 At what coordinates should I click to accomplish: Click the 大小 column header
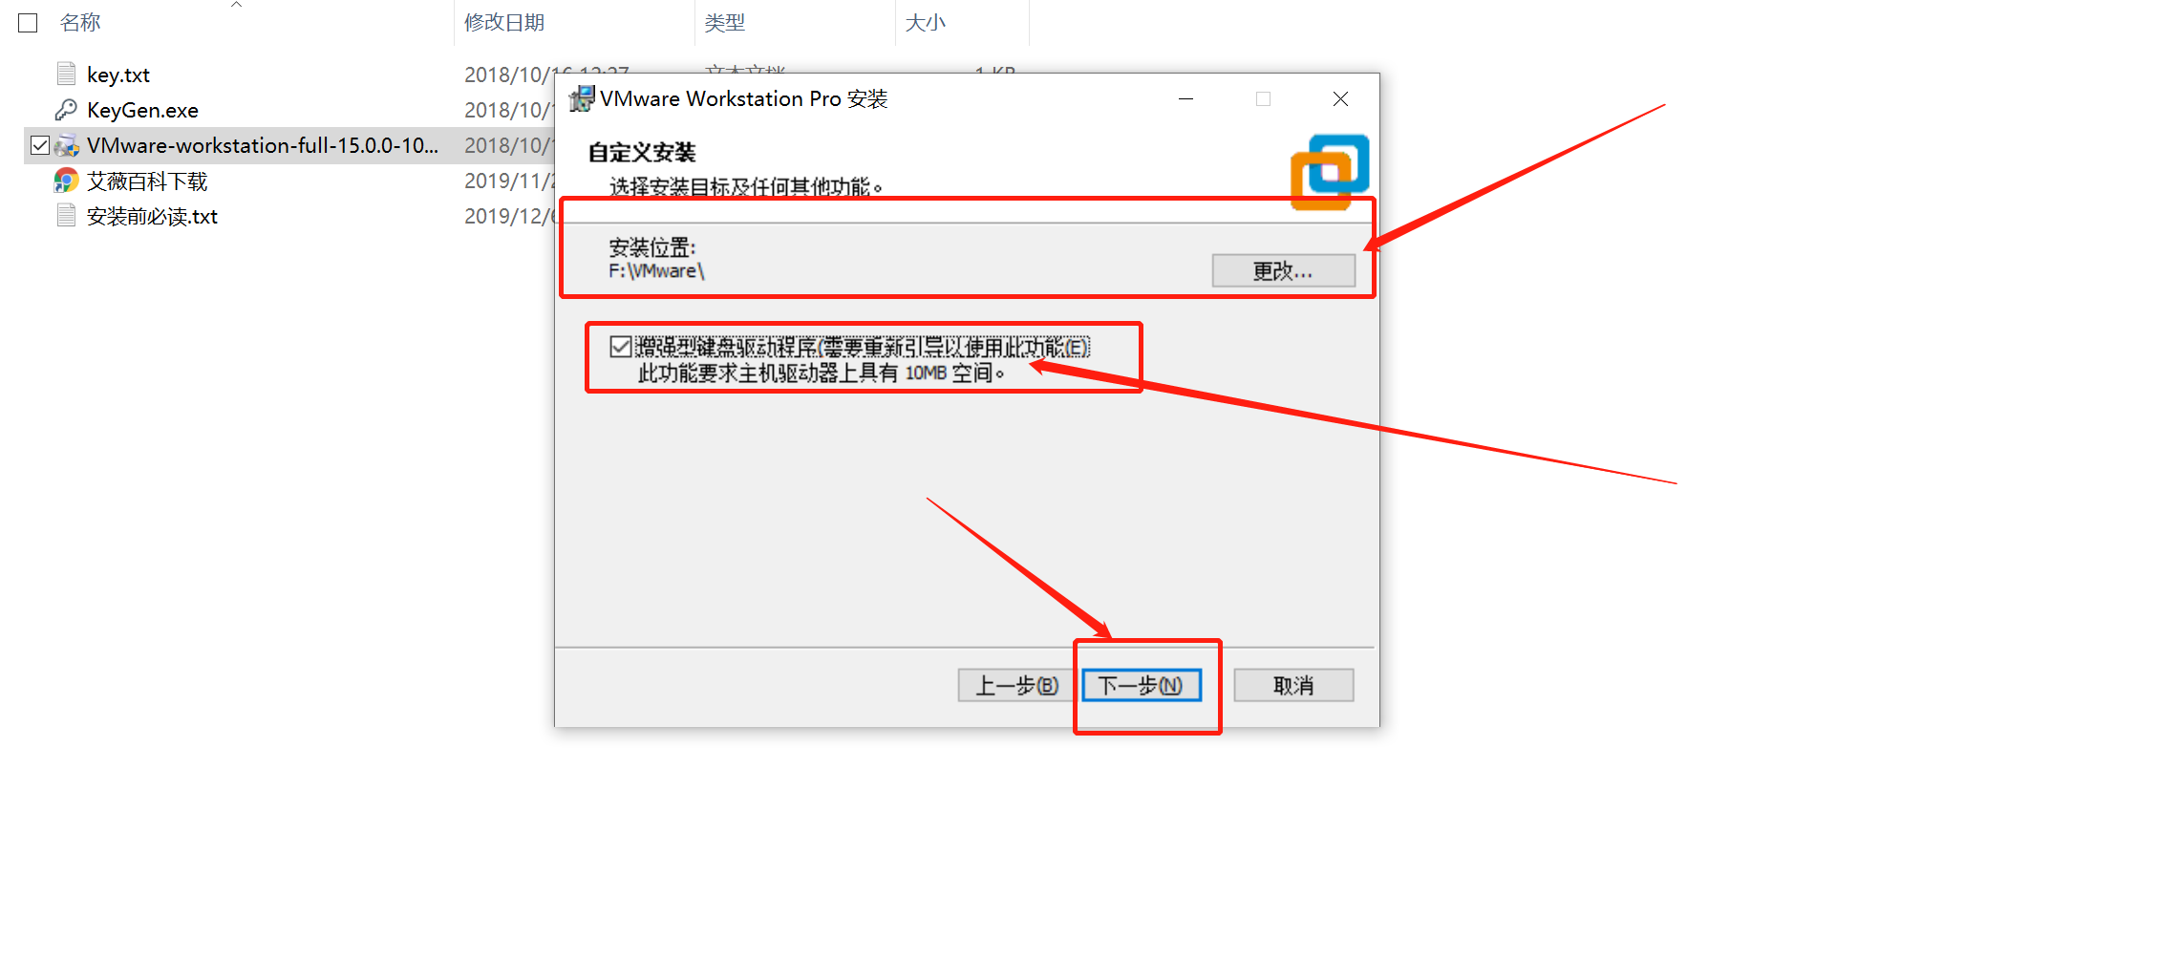[926, 22]
